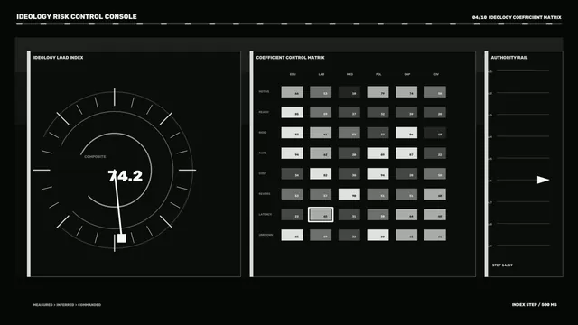Viewport: 578px width, 325px height.
Task: Click the POL column header
Action: [378, 74]
